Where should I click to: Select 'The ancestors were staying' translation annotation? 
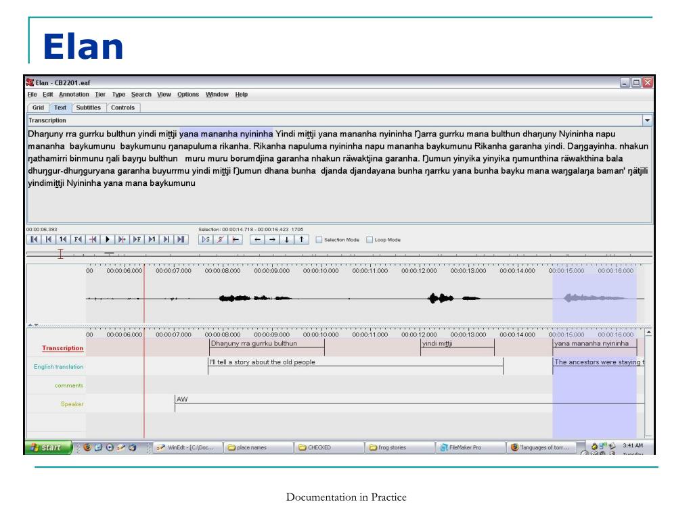[x=599, y=366]
